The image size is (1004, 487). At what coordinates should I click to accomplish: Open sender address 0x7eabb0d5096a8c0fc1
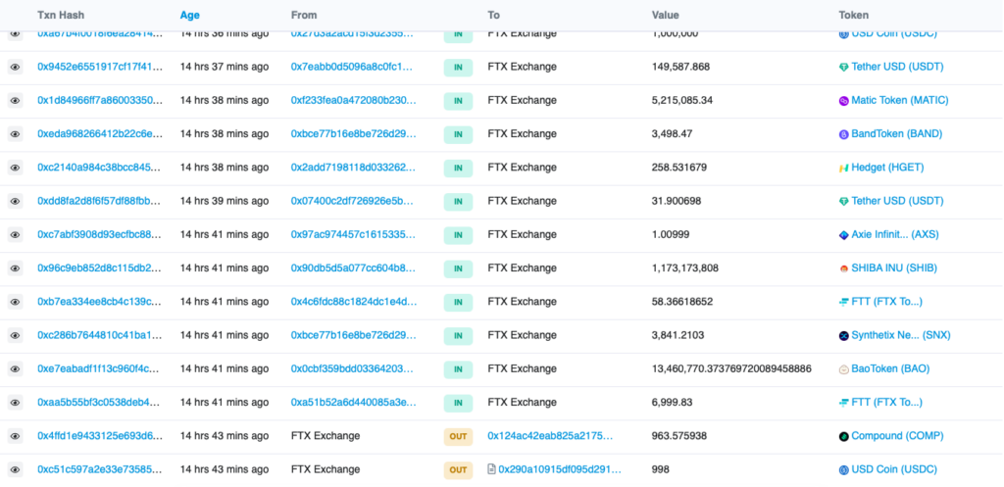pyautogui.click(x=353, y=67)
